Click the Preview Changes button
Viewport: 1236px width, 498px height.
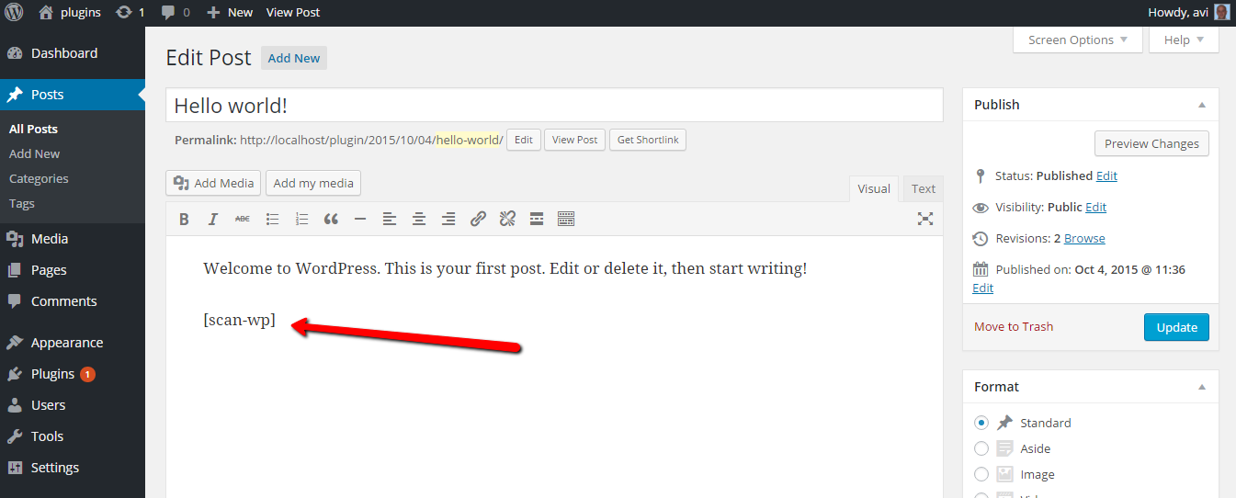1151,143
